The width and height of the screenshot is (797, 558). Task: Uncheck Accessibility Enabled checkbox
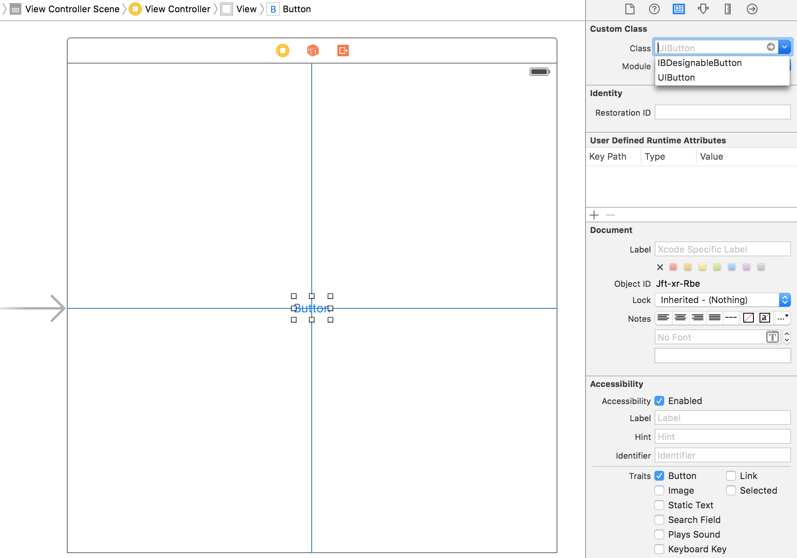659,401
